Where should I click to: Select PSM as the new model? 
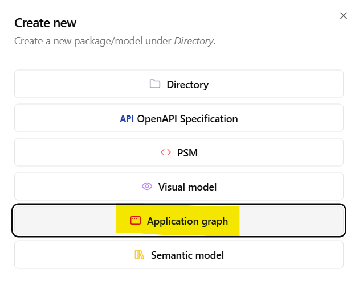click(179, 152)
